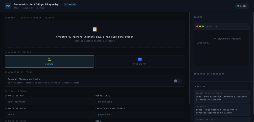254x122 pixels.
Task: Click the clipboard upload icon
Action: (x=95, y=29)
